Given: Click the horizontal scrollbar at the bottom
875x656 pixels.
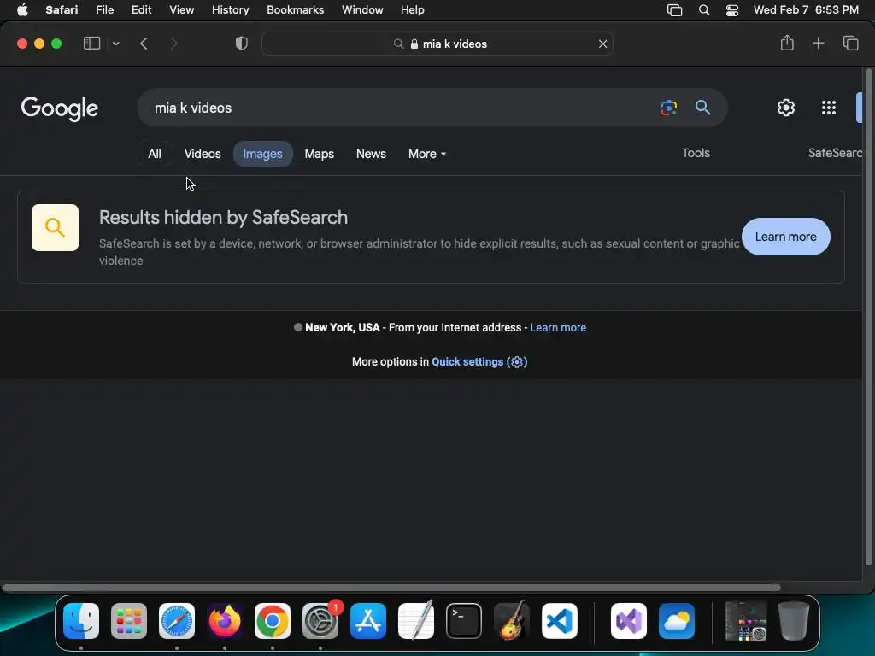Looking at the screenshot, I should tap(391, 588).
